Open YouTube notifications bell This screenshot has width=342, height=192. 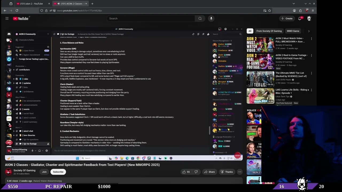click(300, 18)
